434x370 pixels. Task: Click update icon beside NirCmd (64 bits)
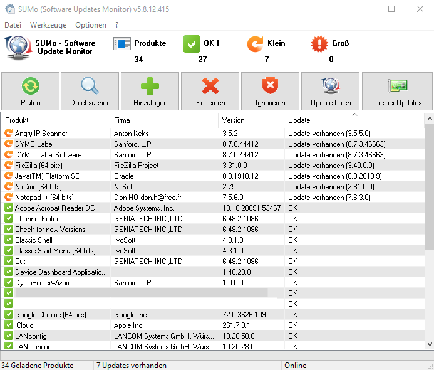pyautogui.click(x=9, y=186)
